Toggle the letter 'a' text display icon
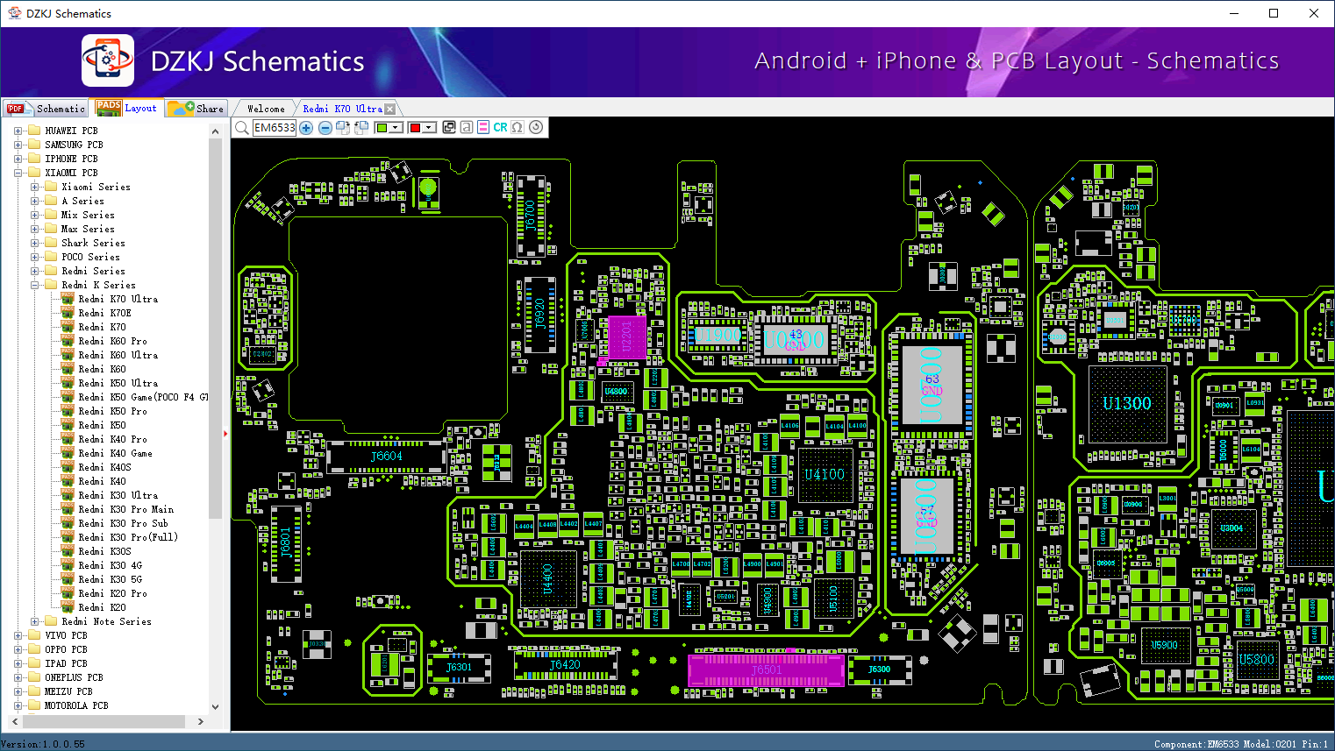Viewport: 1335px width, 751px height. pos(466,127)
